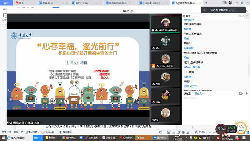Open the 110% zoom level dropdown
The image size is (250, 141).
click(x=203, y=132)
